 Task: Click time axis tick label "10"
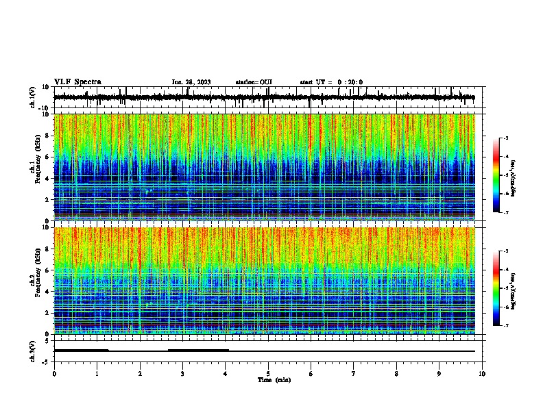(x=482, y=374)
